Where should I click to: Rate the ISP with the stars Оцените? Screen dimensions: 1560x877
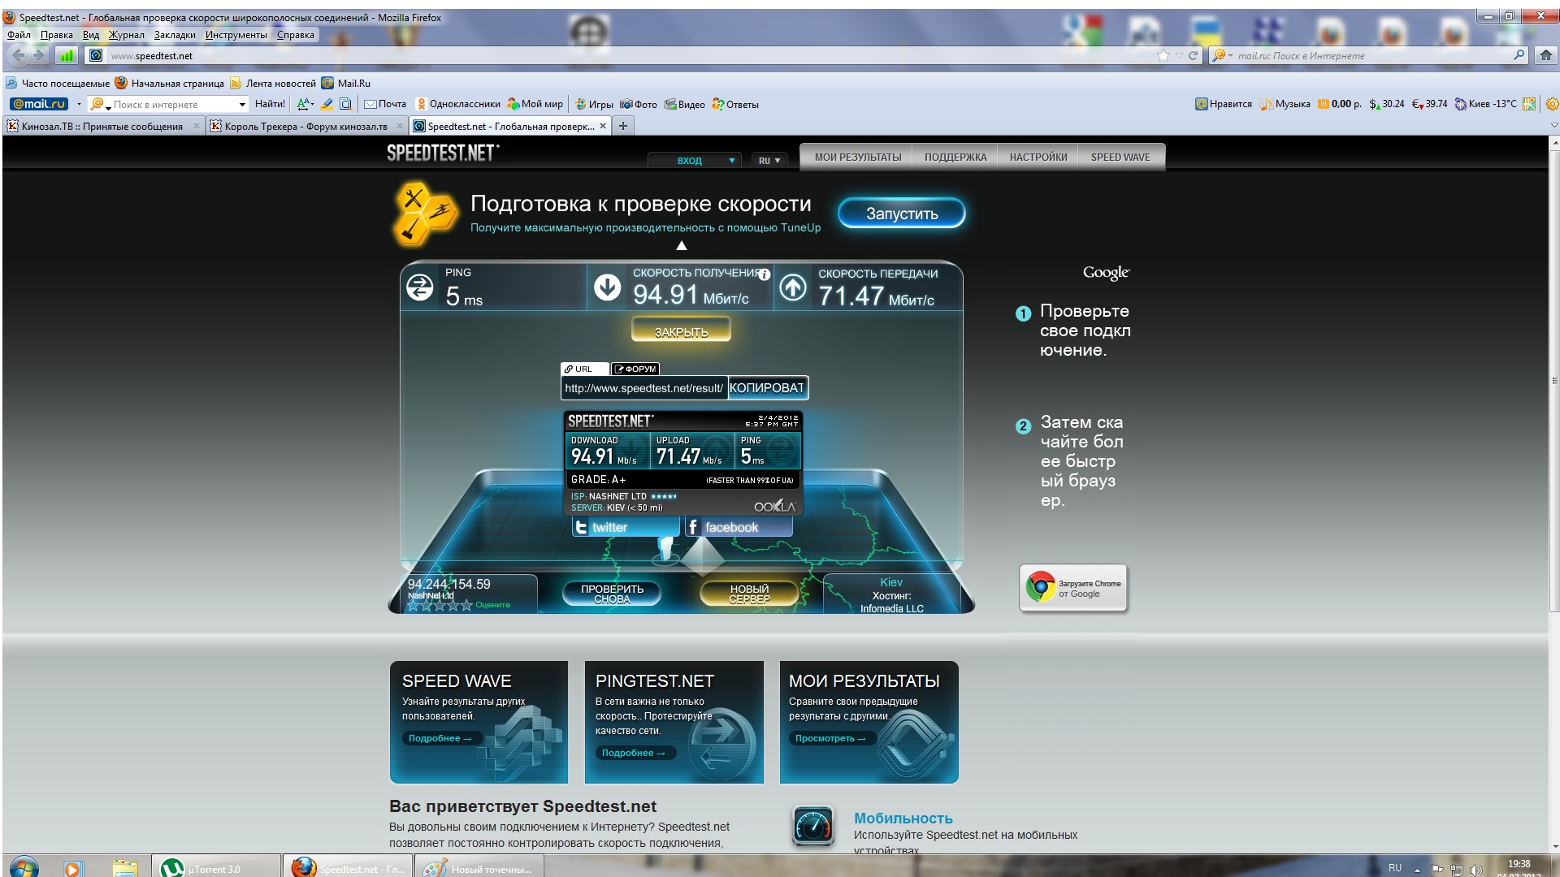click(440, 605)
